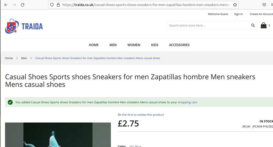Expand the WOMEN category menu
Image resolution: width=273 pixels, height=147 pixels.
point(134,45)
